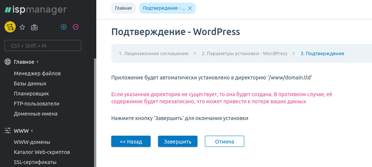372x167 pixels.
Task: Open Каталог Web-скриптов menu item
Action: [x=42, y=152]
